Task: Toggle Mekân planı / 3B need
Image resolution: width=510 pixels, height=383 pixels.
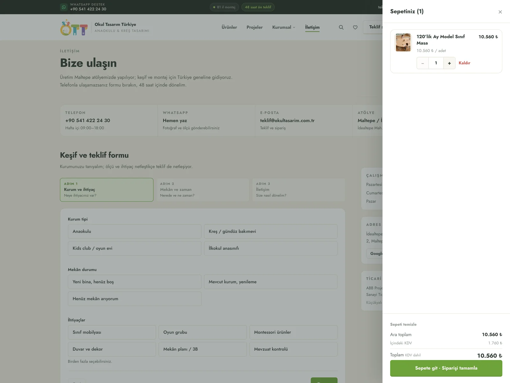Action: (203, 349)
